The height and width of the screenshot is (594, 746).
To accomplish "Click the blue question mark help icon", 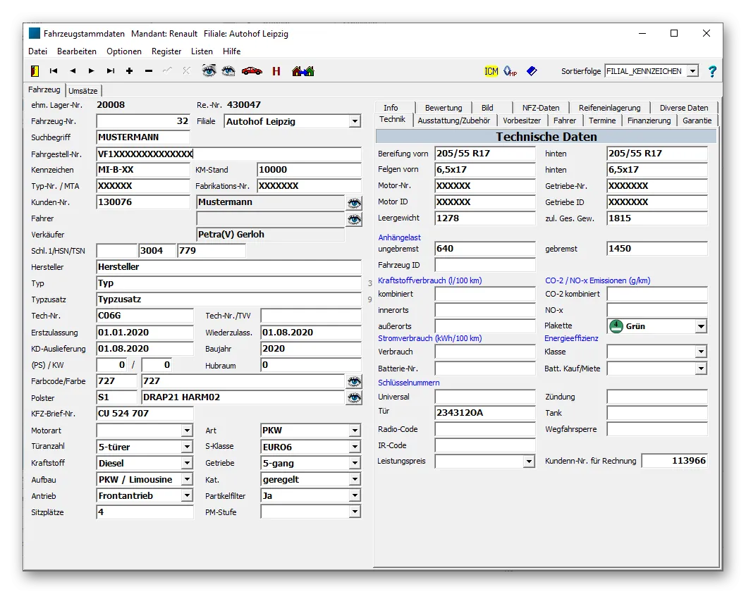I will pos(712,71).
